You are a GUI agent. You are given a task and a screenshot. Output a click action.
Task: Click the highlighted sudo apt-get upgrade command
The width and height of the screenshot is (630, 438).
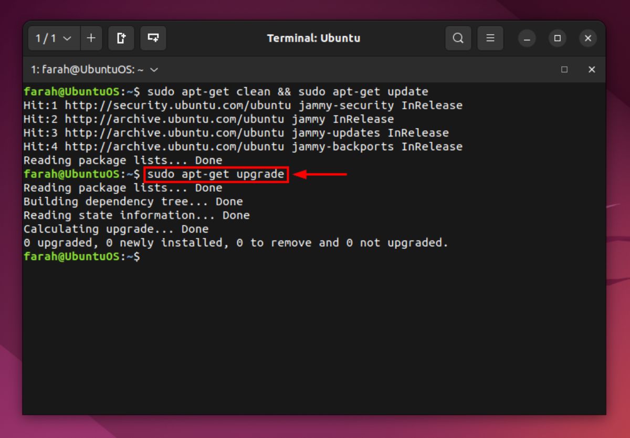coord(216,174)
